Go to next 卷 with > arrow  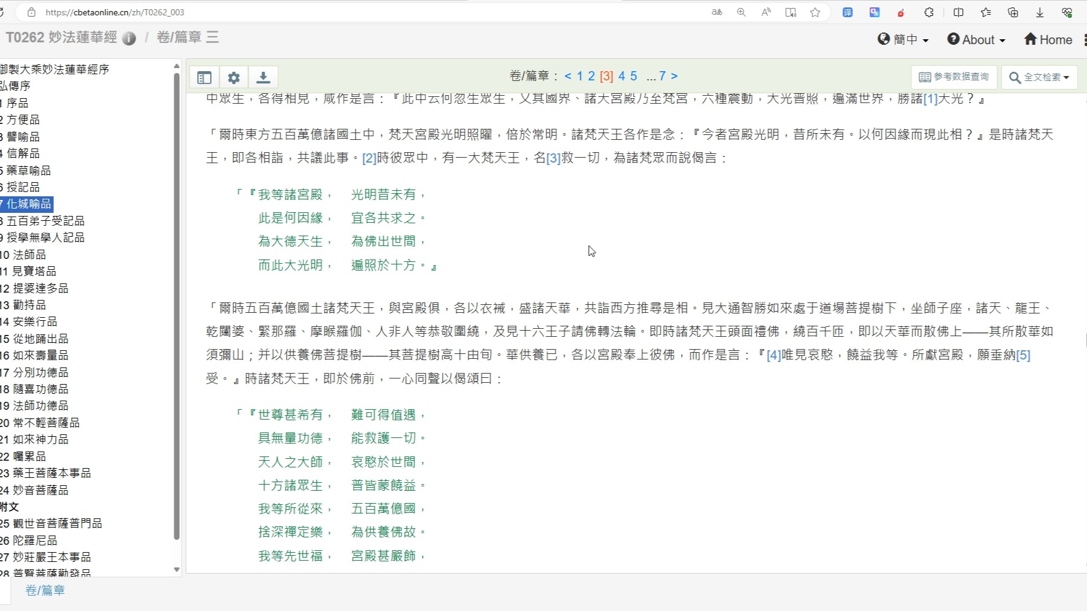(x=674, y=76)
